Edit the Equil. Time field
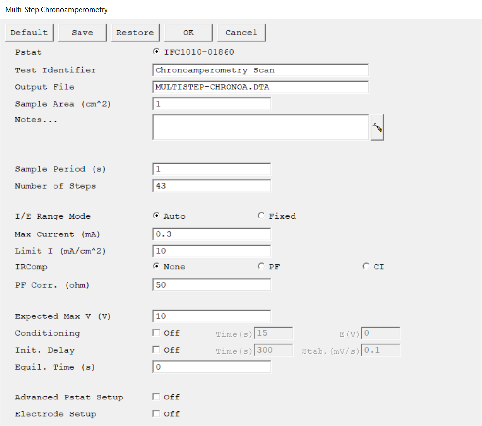 click(212, 367)
